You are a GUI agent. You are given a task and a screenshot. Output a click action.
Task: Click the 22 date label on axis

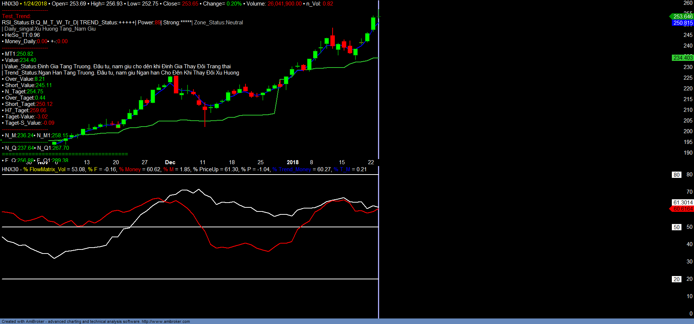click(x=371, y=162)
